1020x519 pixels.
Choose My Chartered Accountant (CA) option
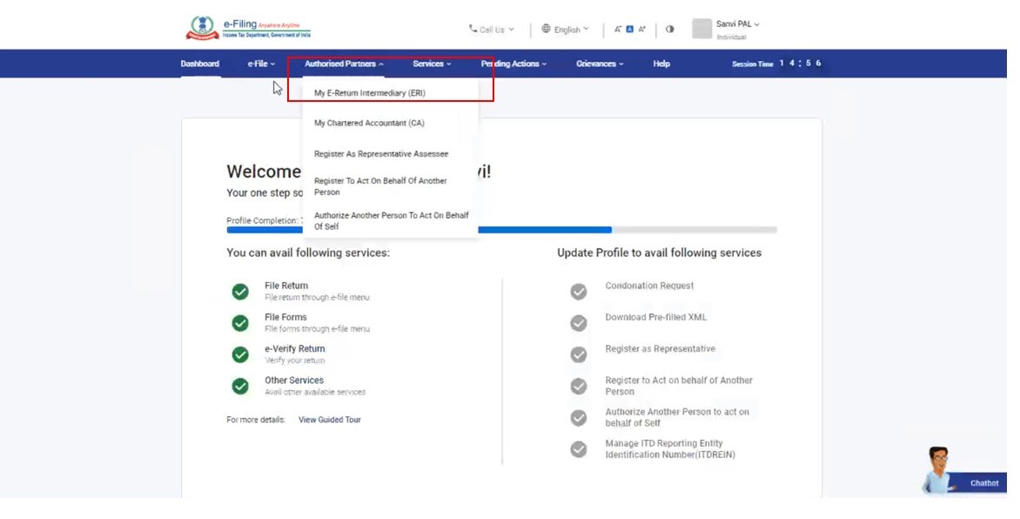pos(369,124)
